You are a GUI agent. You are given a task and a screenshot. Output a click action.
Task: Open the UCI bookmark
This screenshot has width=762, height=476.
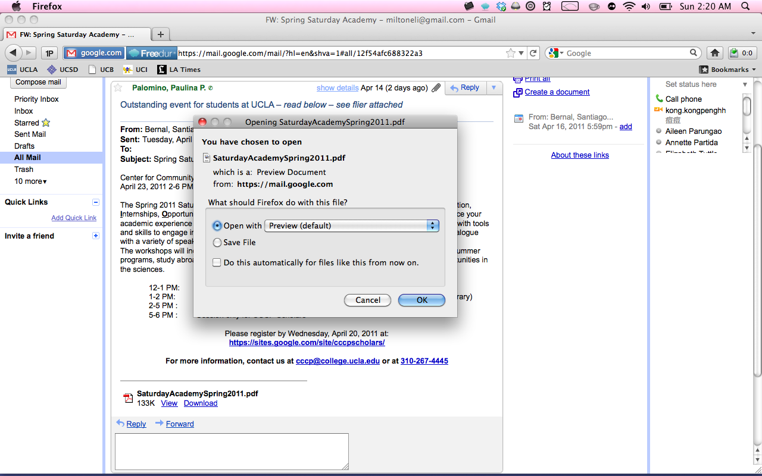click(x=135, y=70)
